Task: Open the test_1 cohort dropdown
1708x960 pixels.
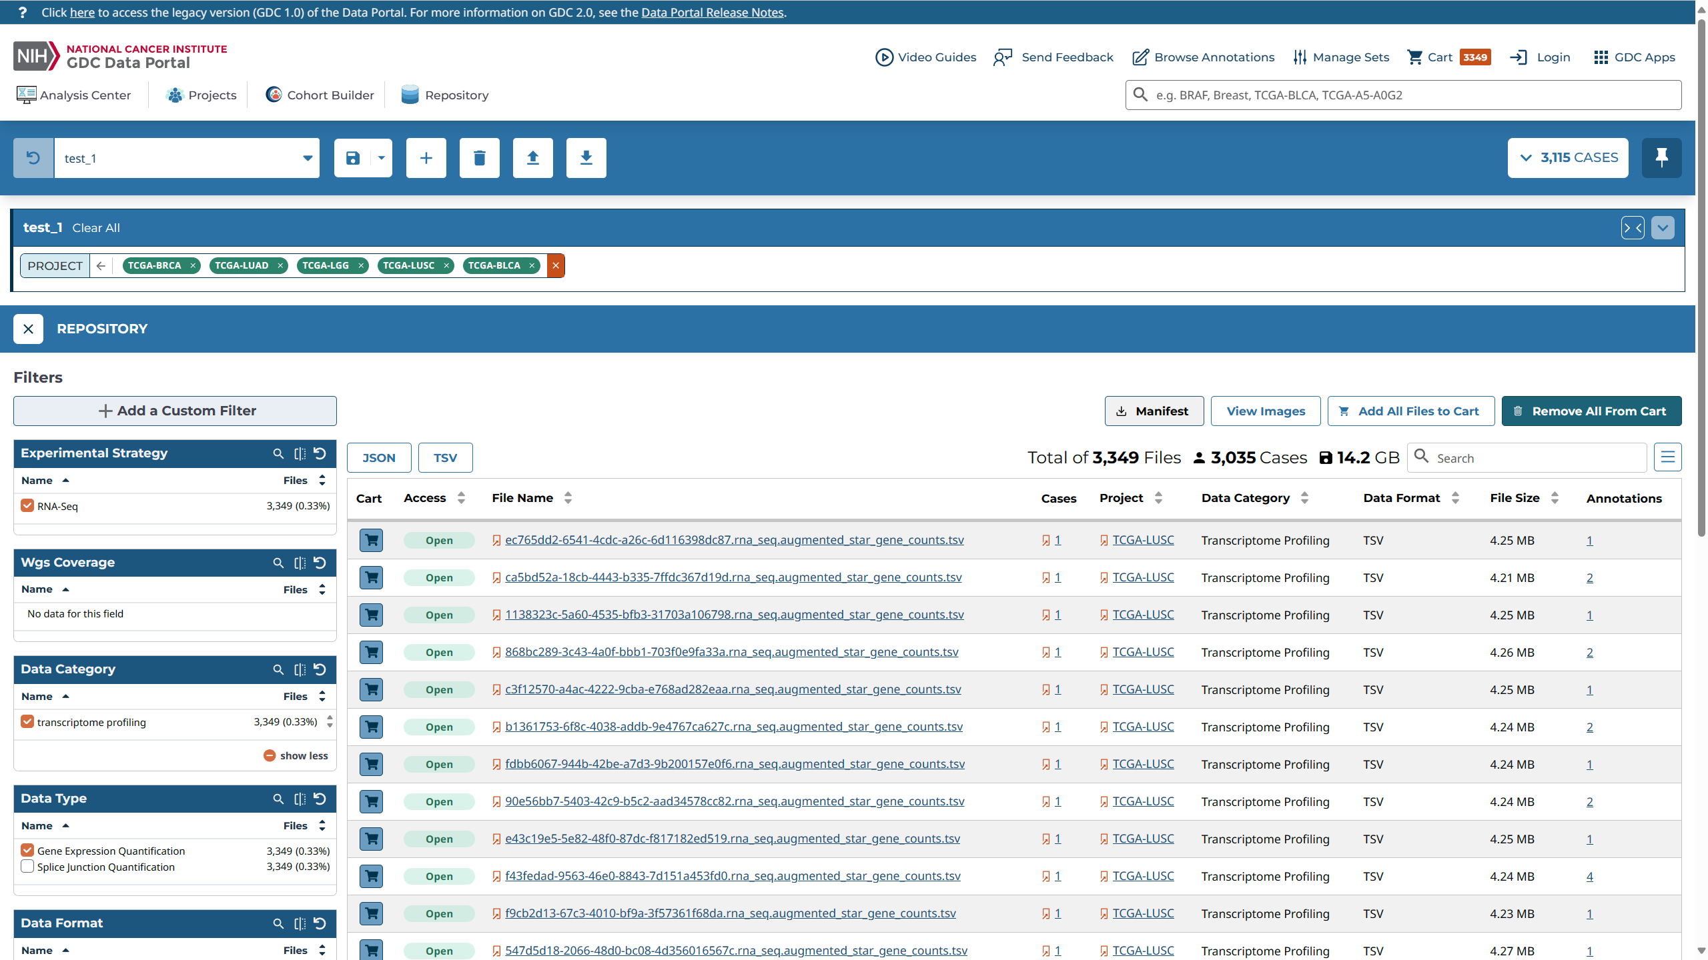Action: pyautogui.click(x=307, y=158)
